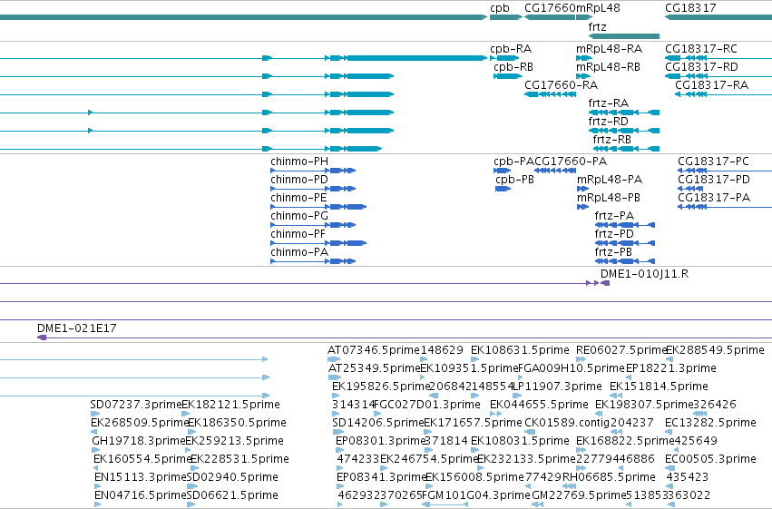Click the mRpL48-RB transcript label

point(608,67)
